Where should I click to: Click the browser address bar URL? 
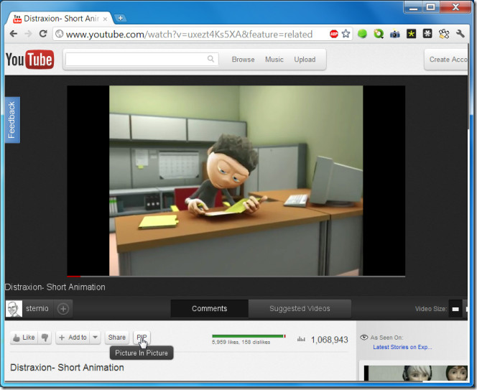[x=189, y=34]
